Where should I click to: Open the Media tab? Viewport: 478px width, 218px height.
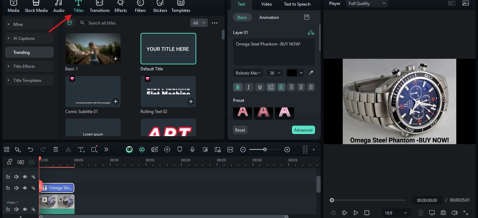13,7
